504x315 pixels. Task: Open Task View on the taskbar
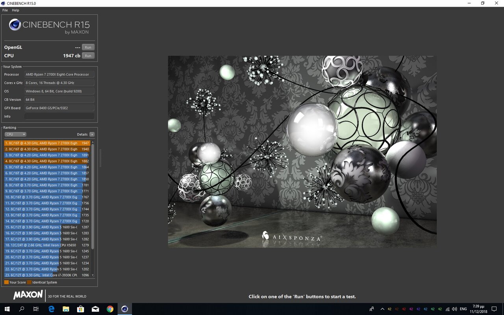36,309
